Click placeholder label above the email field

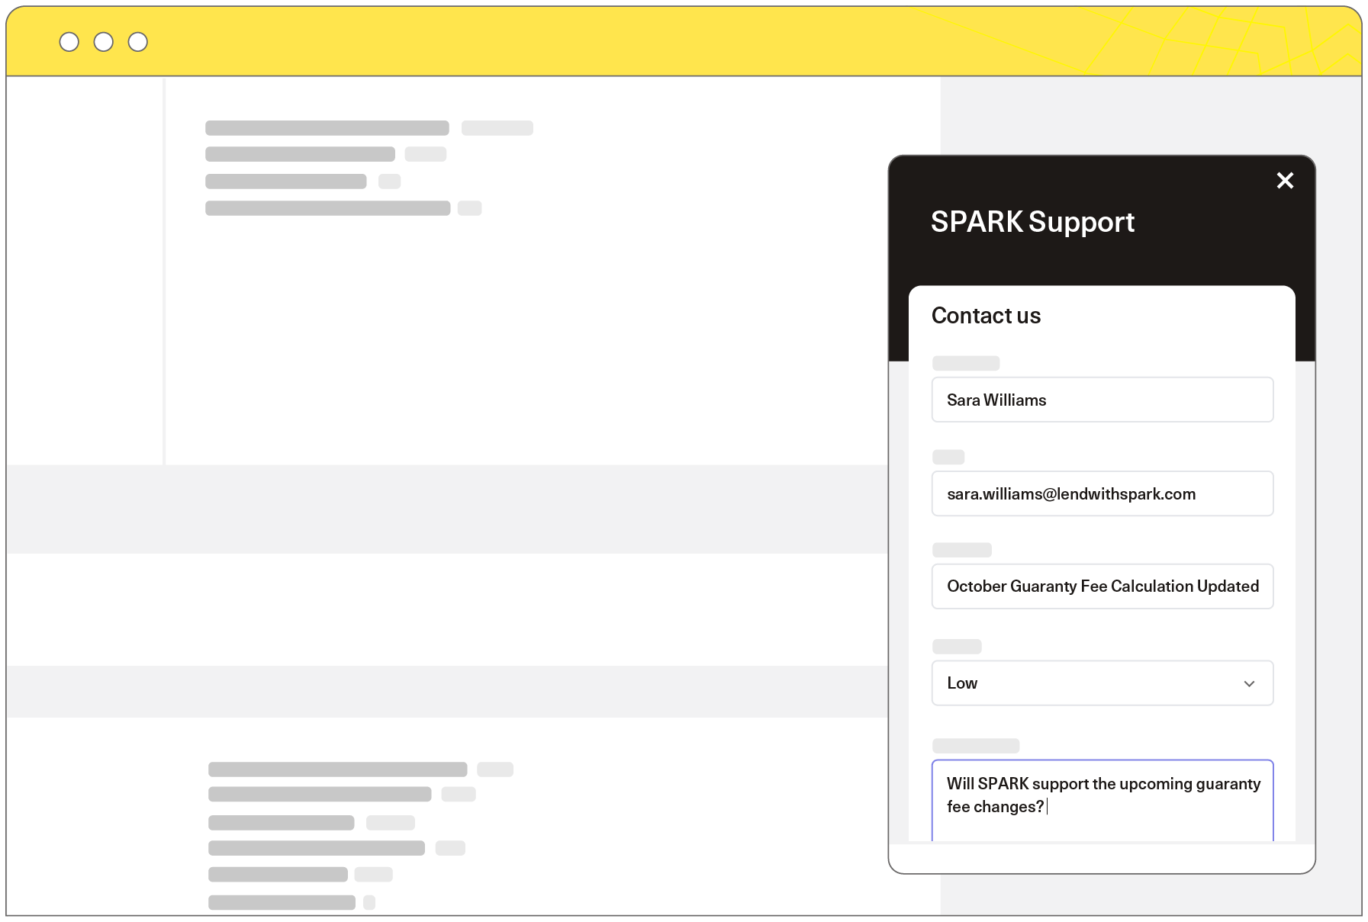[948, 457]
